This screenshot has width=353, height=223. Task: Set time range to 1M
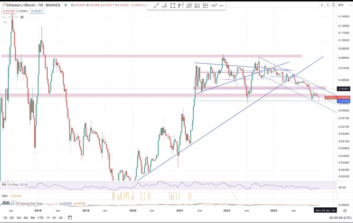click(19, 218)
